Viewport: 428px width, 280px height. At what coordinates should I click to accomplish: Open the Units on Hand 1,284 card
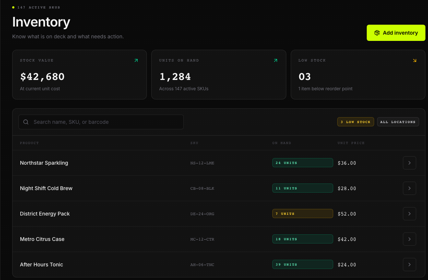[x=219, y=74]
